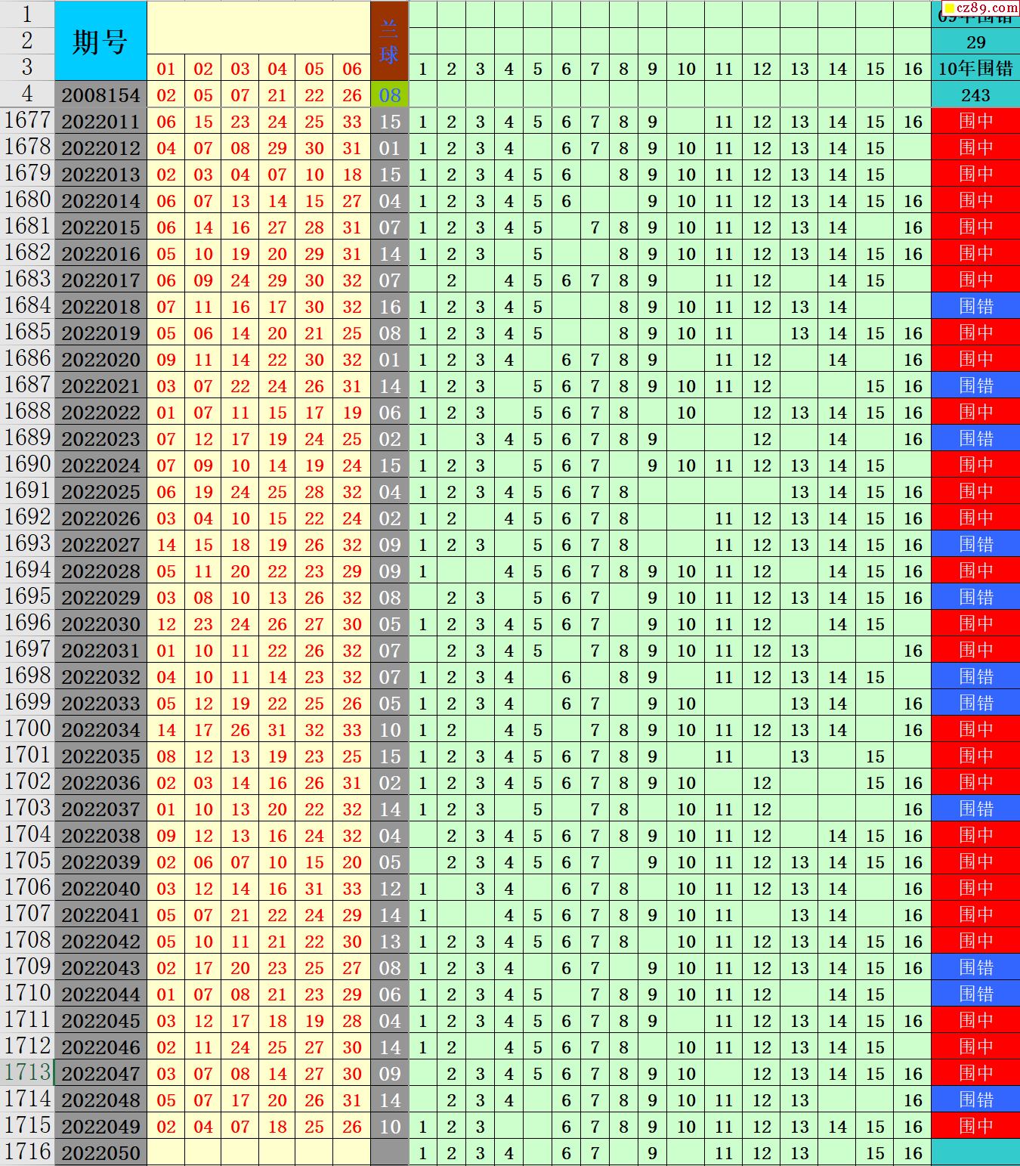1020x1166 pixels.
Task: Select red number 31 in the 2022034 row
Action: 277,730
